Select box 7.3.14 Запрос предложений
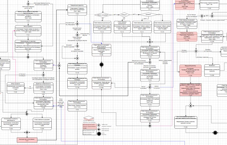 [x=142, y=27]
